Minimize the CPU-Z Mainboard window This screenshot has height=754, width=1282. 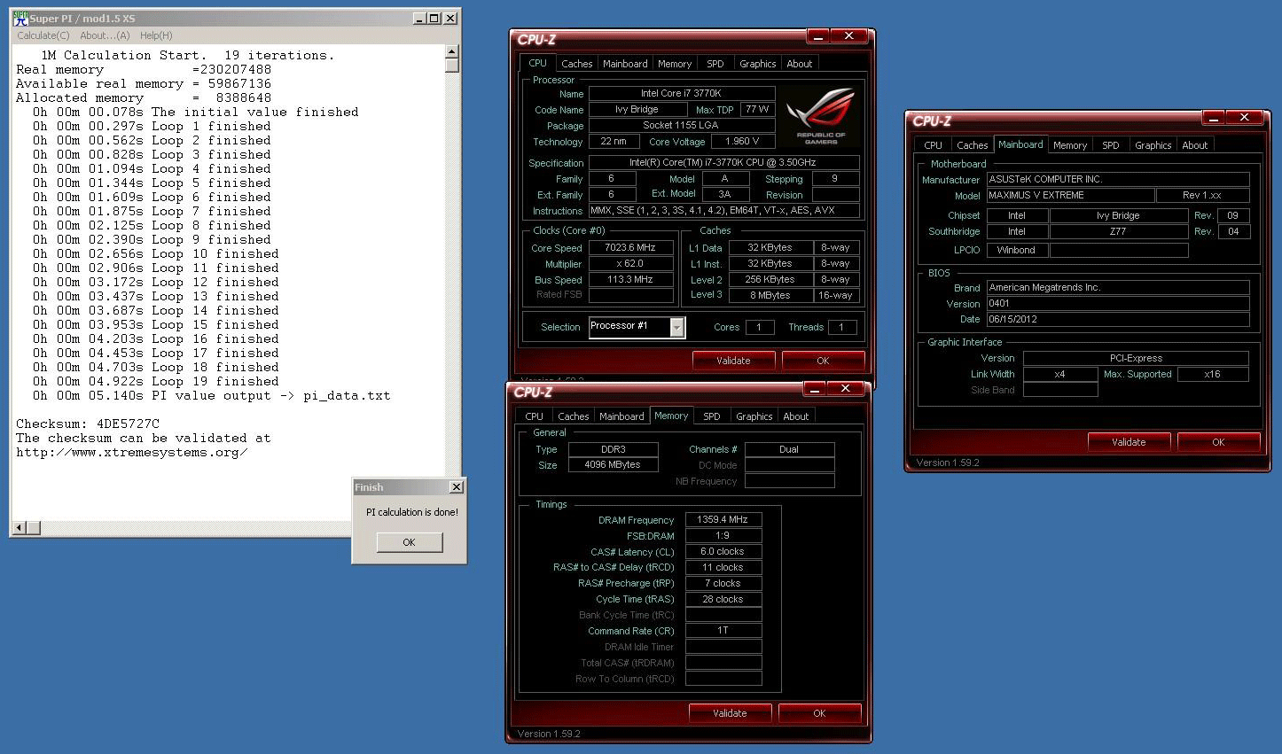click(x=1214, y=118)
